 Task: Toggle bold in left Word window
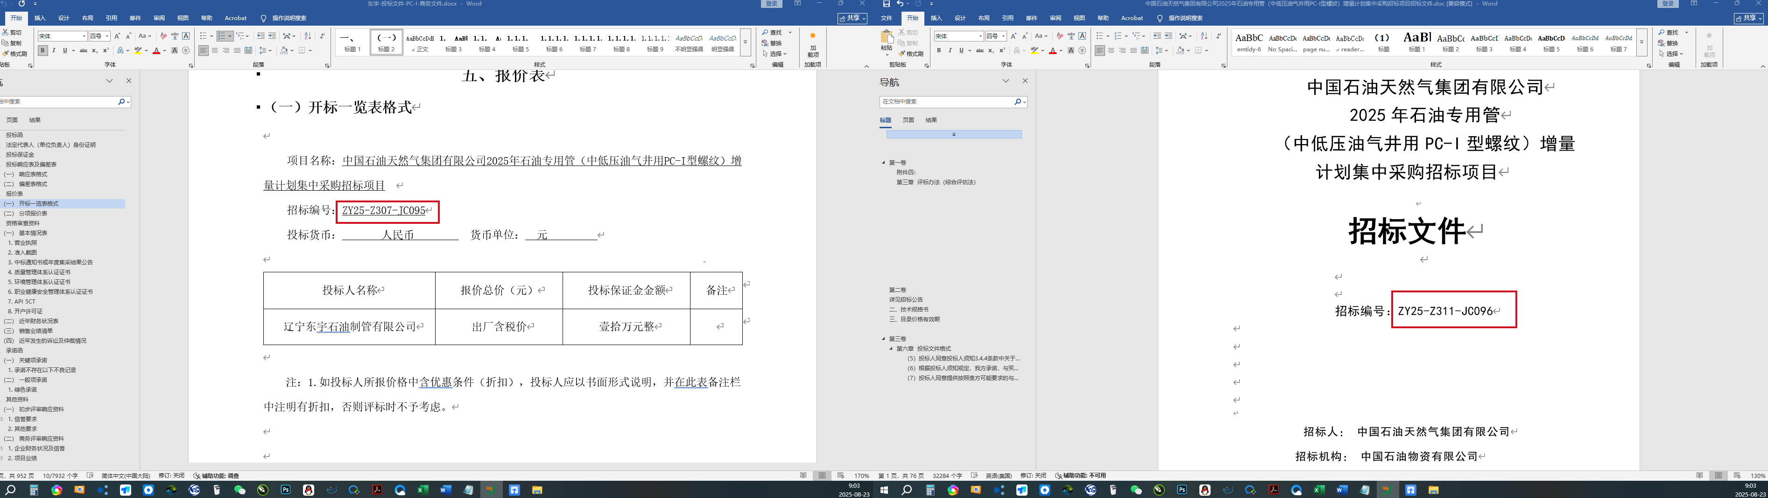(42, 50)
